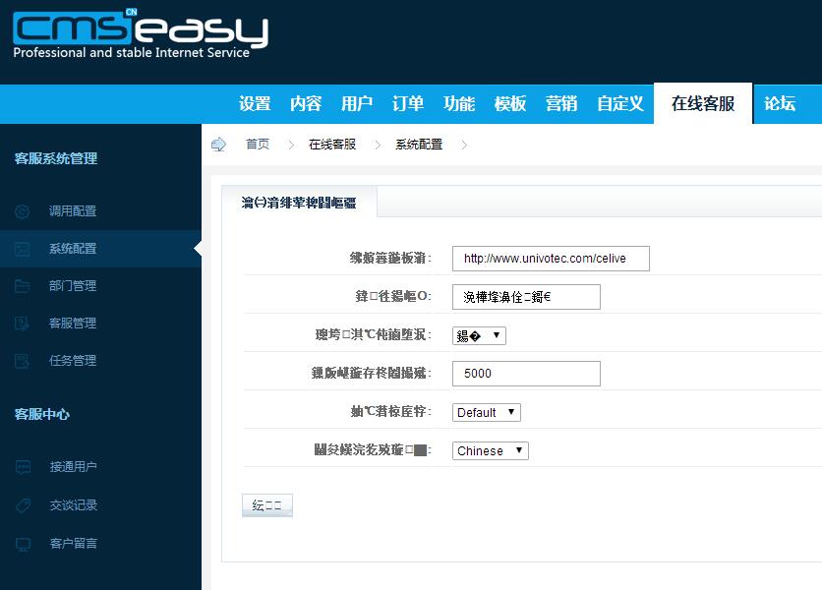Switch to the 模板 menu item

click(x=509, y=103)
